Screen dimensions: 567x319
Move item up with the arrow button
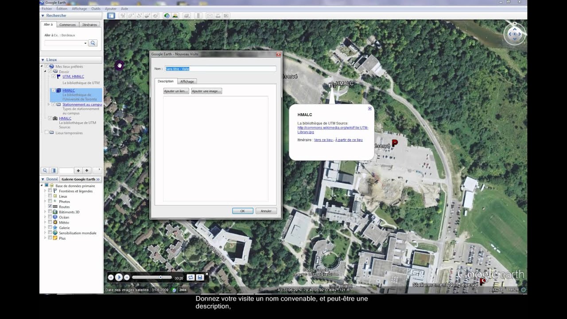[78, 170]
